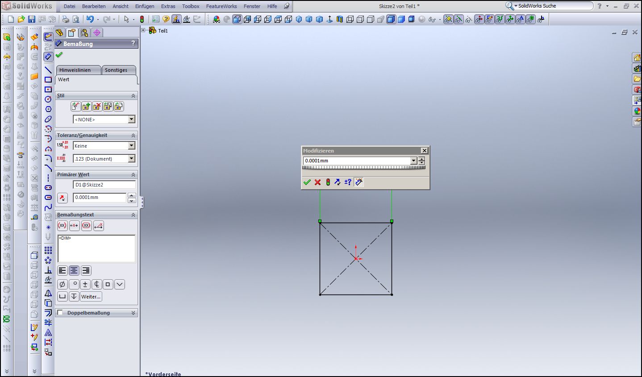Click the rebuild traffic light in Modifizieren
This screenshot has width=642, height=377.
[328, 182]
